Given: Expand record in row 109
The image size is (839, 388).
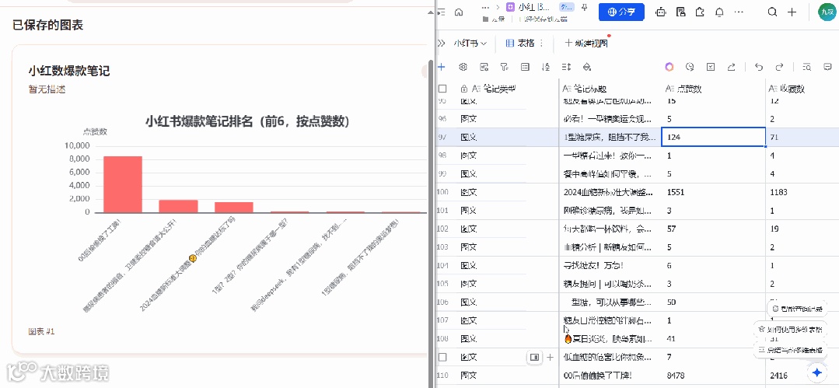Looking at the screenshot, I should [x=534, y=357].
